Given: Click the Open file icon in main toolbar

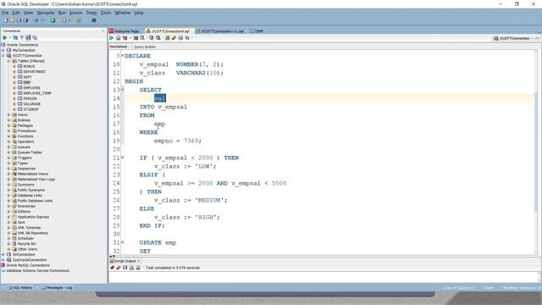Looking at the screenshot, I should click(x=13, y=20).
